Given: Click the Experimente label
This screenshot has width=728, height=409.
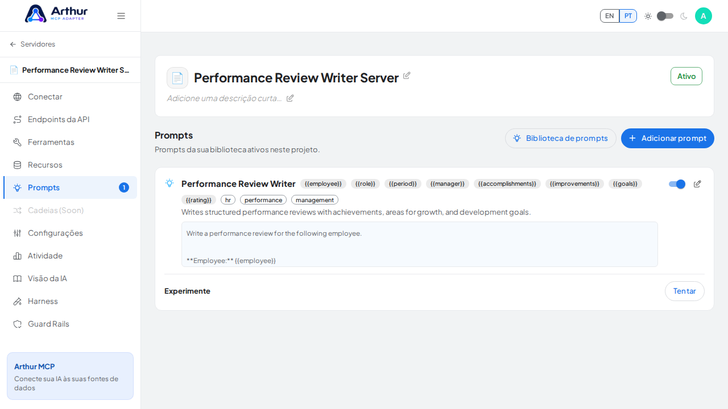Looking at the screenshot, I should pyautogui.click(x=187, y=291).
